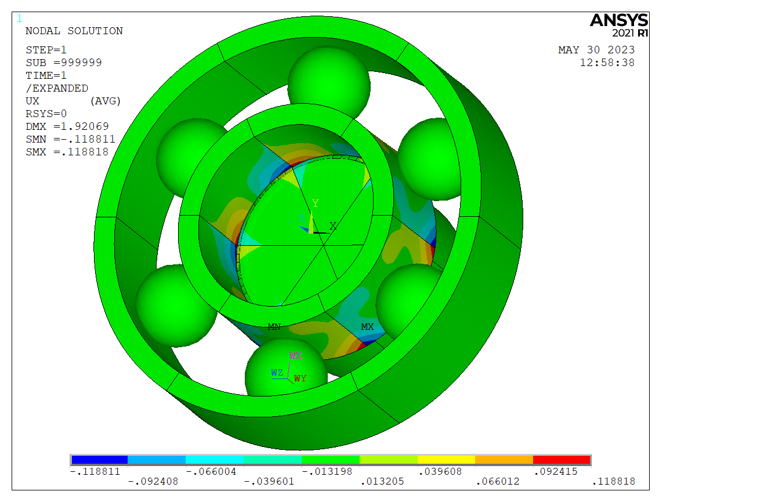Click the global X axis triad label

click(333, 226)
